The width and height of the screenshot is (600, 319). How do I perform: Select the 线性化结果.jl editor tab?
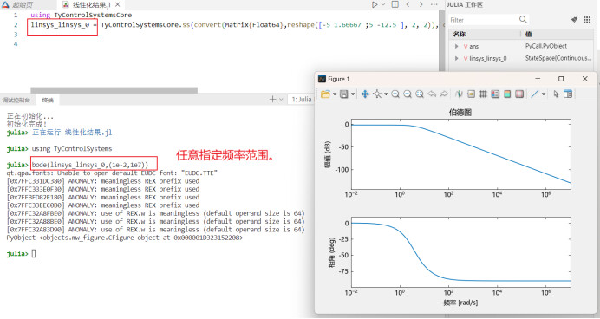(x=92, y=5)
